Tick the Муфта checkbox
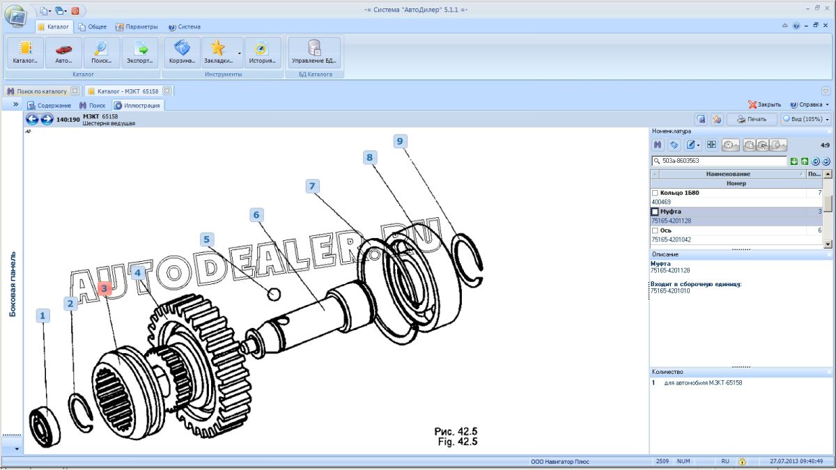The height and width of the screenshot is (470, 836). coord(655,212)
